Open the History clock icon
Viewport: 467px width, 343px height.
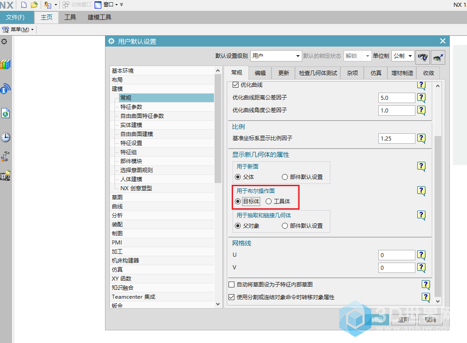5,137
